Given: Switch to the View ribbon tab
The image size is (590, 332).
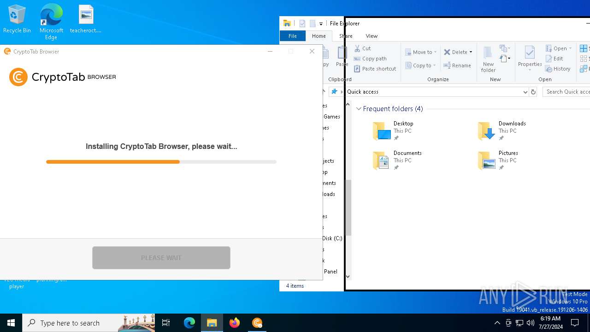Looking at the screenshot, I should pyautogui.click(x=372, y=36).
